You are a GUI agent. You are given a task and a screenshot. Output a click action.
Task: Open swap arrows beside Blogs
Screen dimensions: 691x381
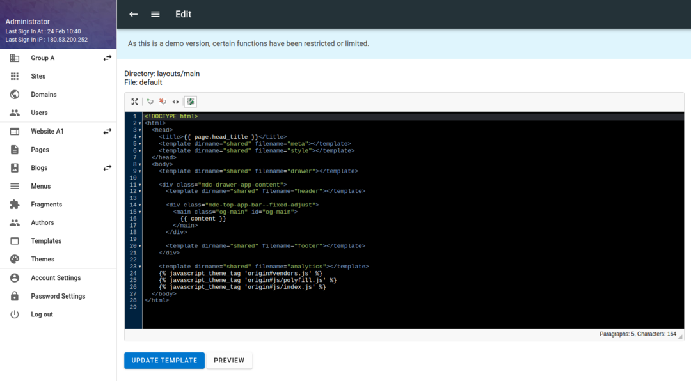pos(107,168)
